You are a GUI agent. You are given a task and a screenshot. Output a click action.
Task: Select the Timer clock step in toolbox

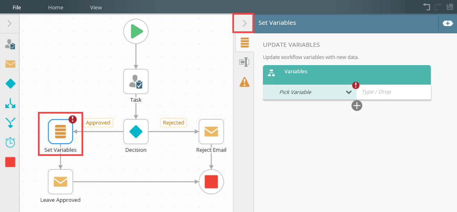(x=10, y=142)
